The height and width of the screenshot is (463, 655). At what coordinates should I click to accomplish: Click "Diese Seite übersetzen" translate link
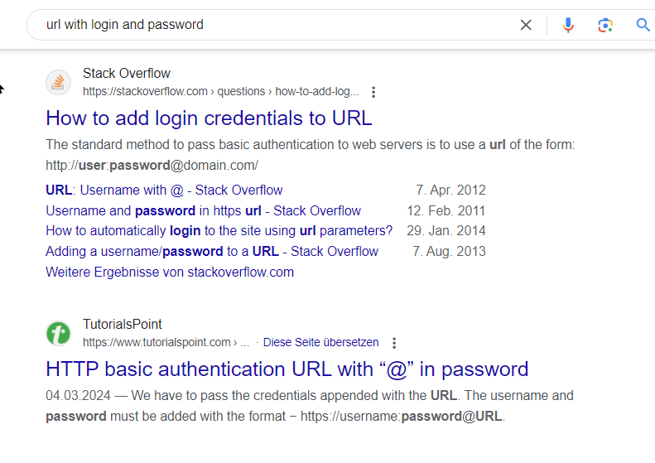point(320,342)
